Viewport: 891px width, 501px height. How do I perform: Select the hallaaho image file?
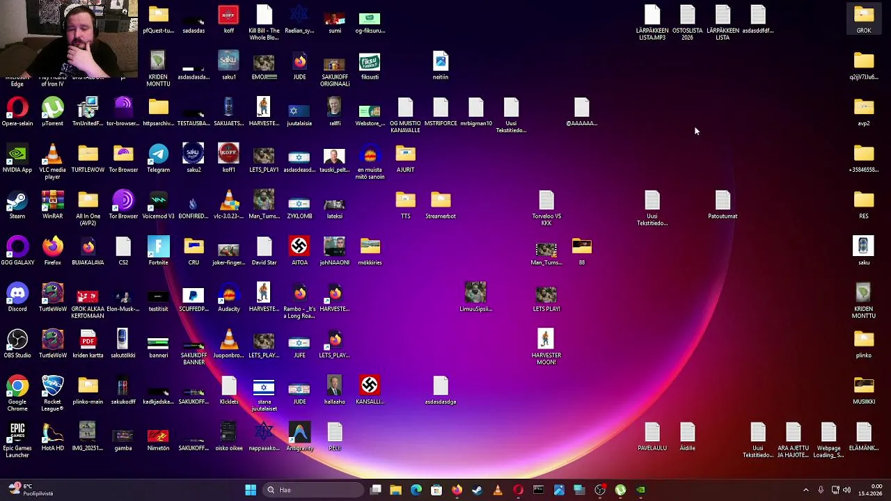[335, 390]
